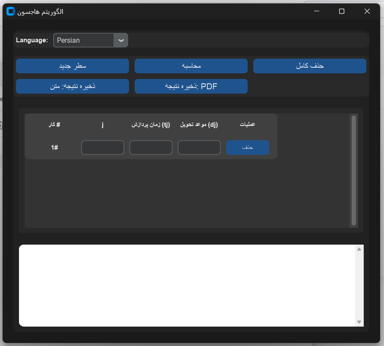The image size is (384, 346).
Task: Click the حذف کامل clear-all button
Action: 309,66
